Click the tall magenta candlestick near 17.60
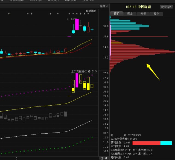The height and width of the screenshot is (160, 175). pos(77,24)
